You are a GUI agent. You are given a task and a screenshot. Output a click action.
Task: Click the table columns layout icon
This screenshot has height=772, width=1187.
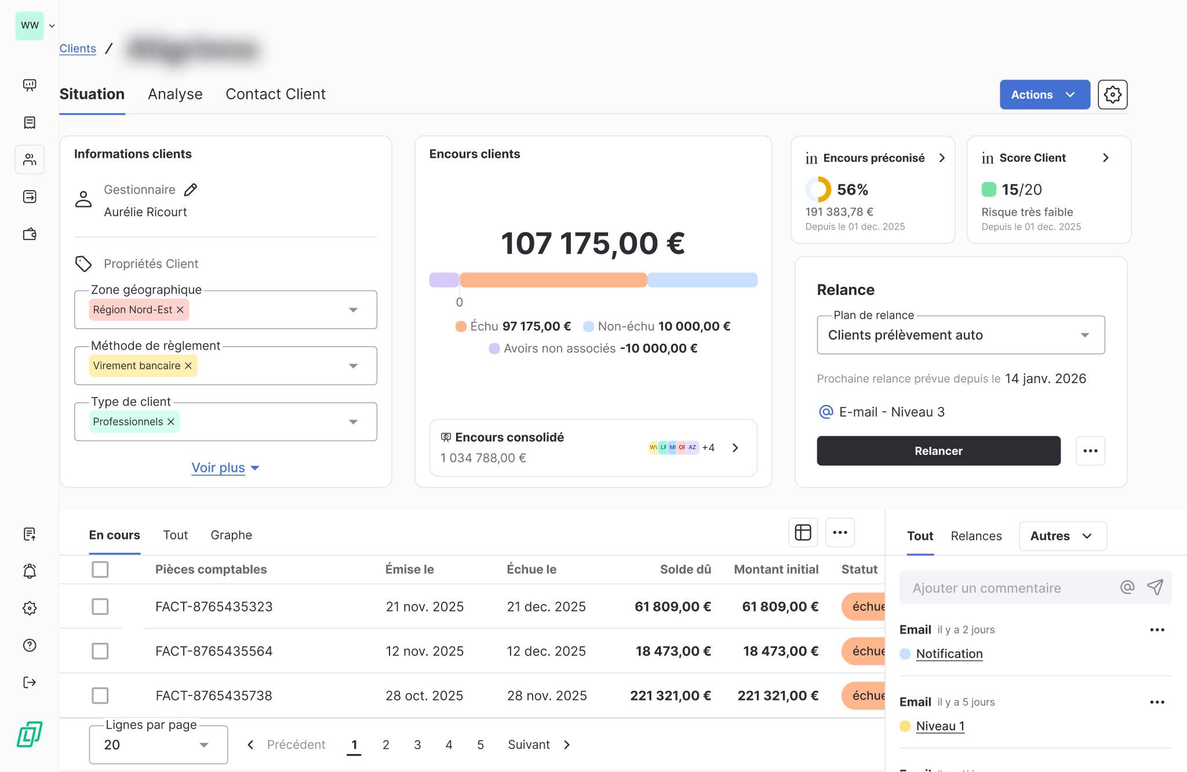point(803,532)
